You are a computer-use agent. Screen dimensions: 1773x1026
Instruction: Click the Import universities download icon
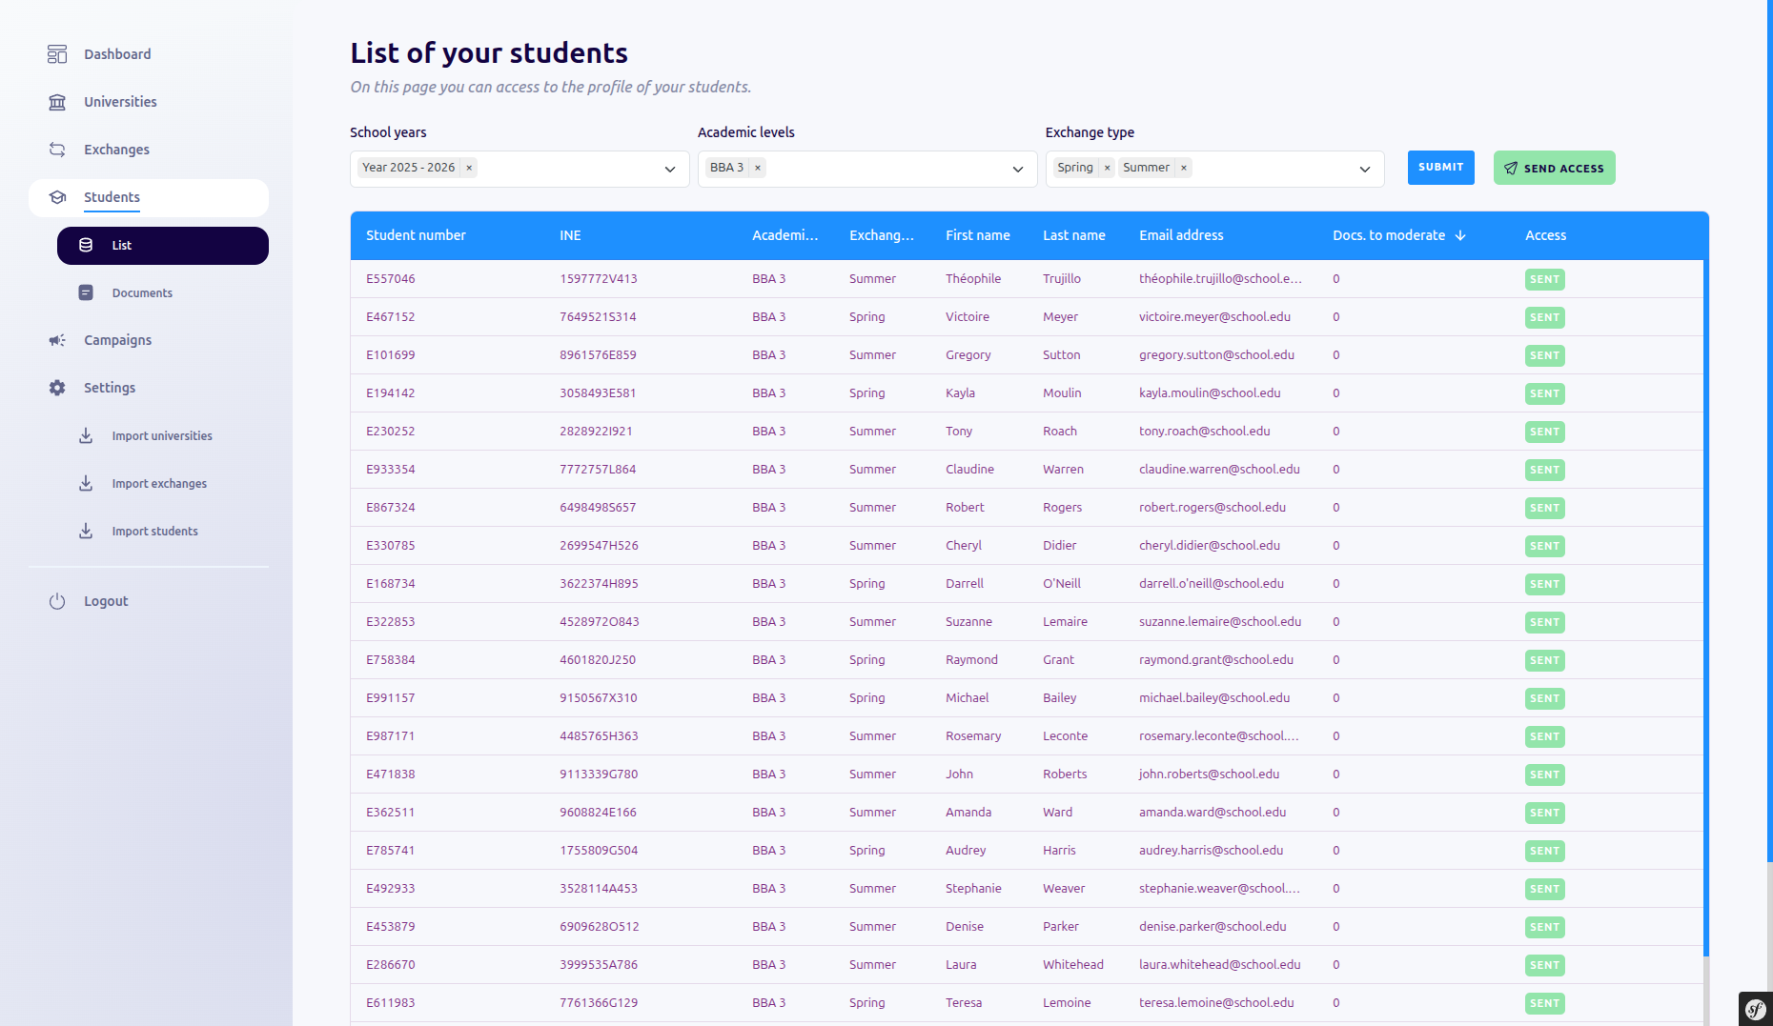86,435
